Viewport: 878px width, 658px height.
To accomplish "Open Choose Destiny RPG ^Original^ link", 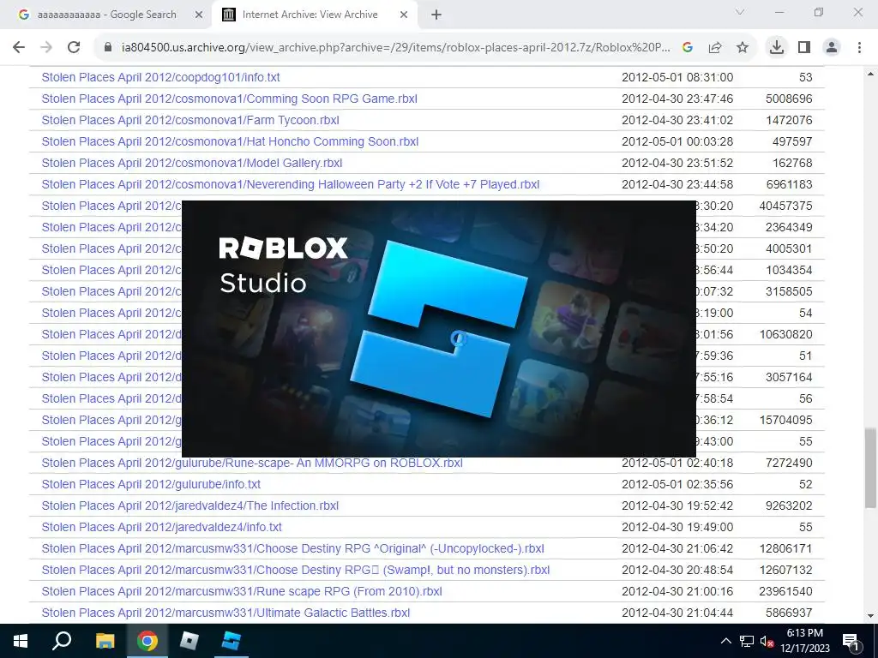I will tap(293, 548).
